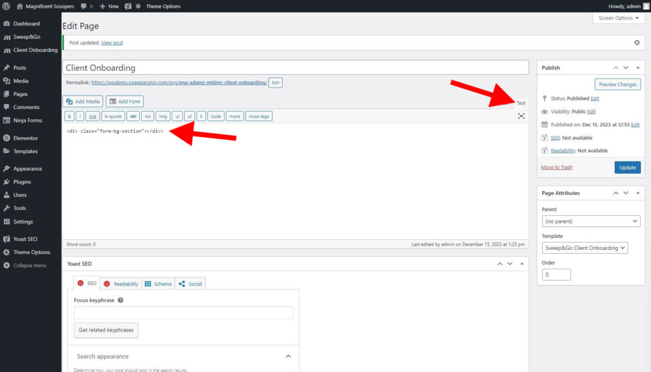Open the Parent page dropdown
The image size is (651, 372).
(591, 221)
